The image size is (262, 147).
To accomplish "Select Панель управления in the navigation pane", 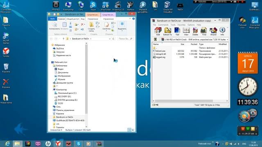I will pyautogui.click(x=65, y=110).
